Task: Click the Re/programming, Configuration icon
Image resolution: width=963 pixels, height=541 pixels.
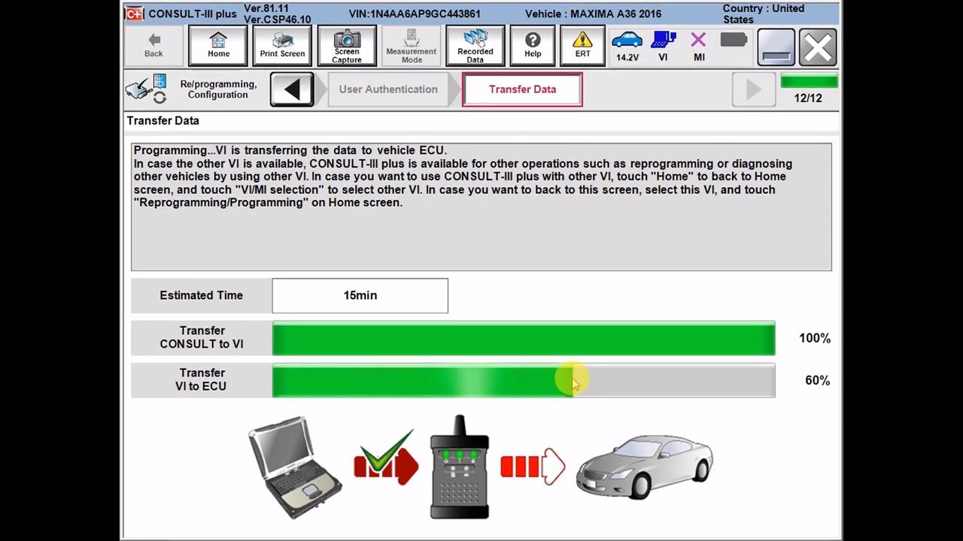Action: click(x=146, y=89)
